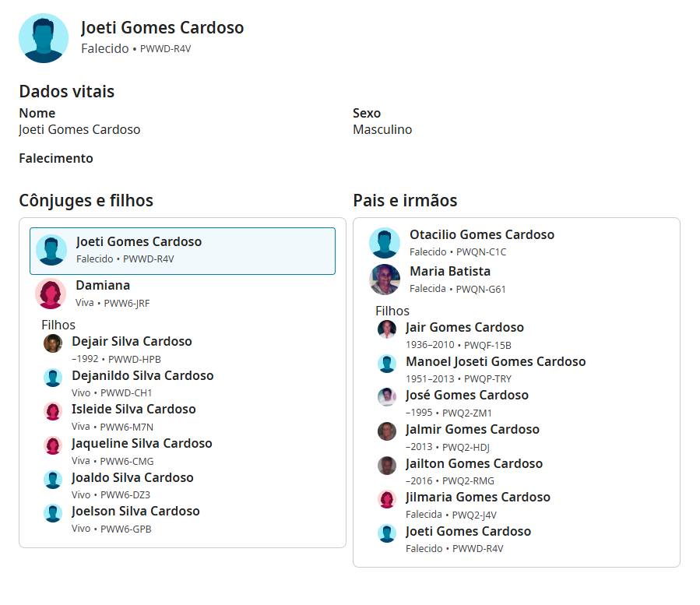Click Joeti Gomes Cardoso in the siblings list

(x=468, y=531)
